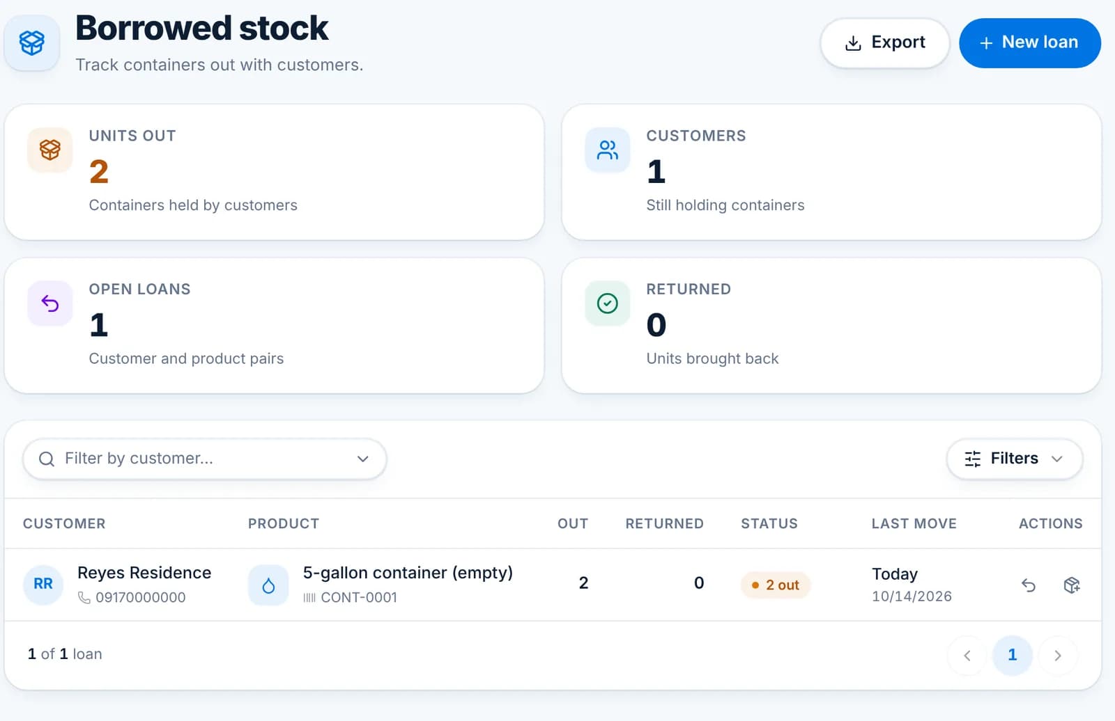The width and height of the screenshot is (1115, 721).
Task: Click the Reyes Residence customer name
Action: [x=144, y=573]
